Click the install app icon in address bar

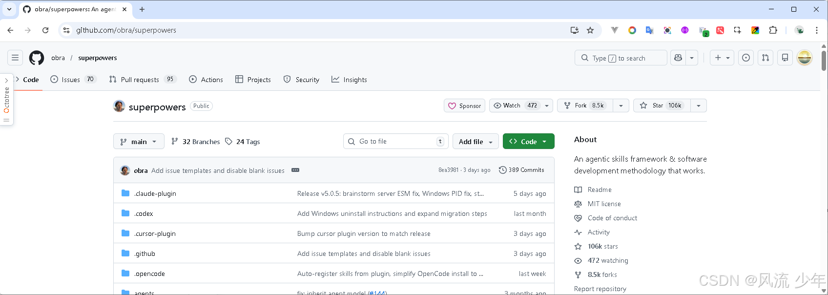(x=575, y=30)
